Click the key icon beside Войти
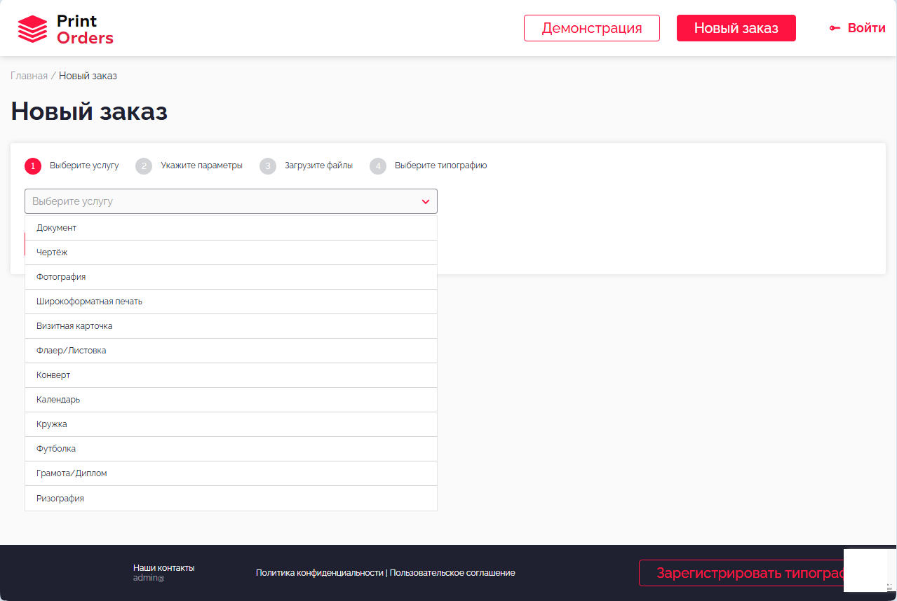 coord(834,28)
